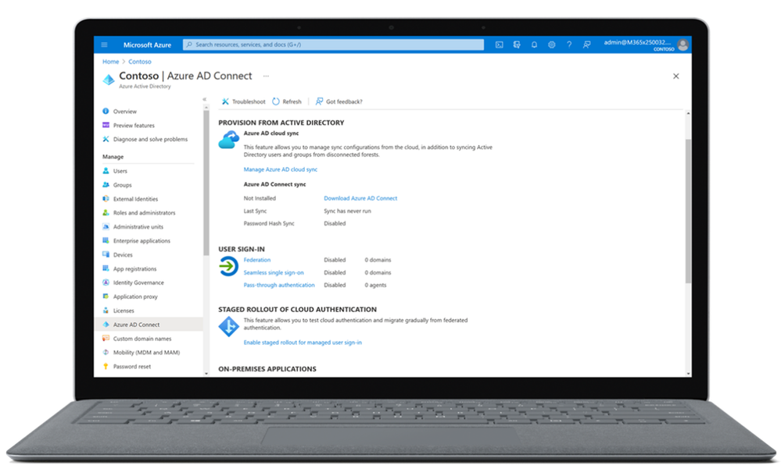Click the Microsoft Azure brand label

coord(147,44)
